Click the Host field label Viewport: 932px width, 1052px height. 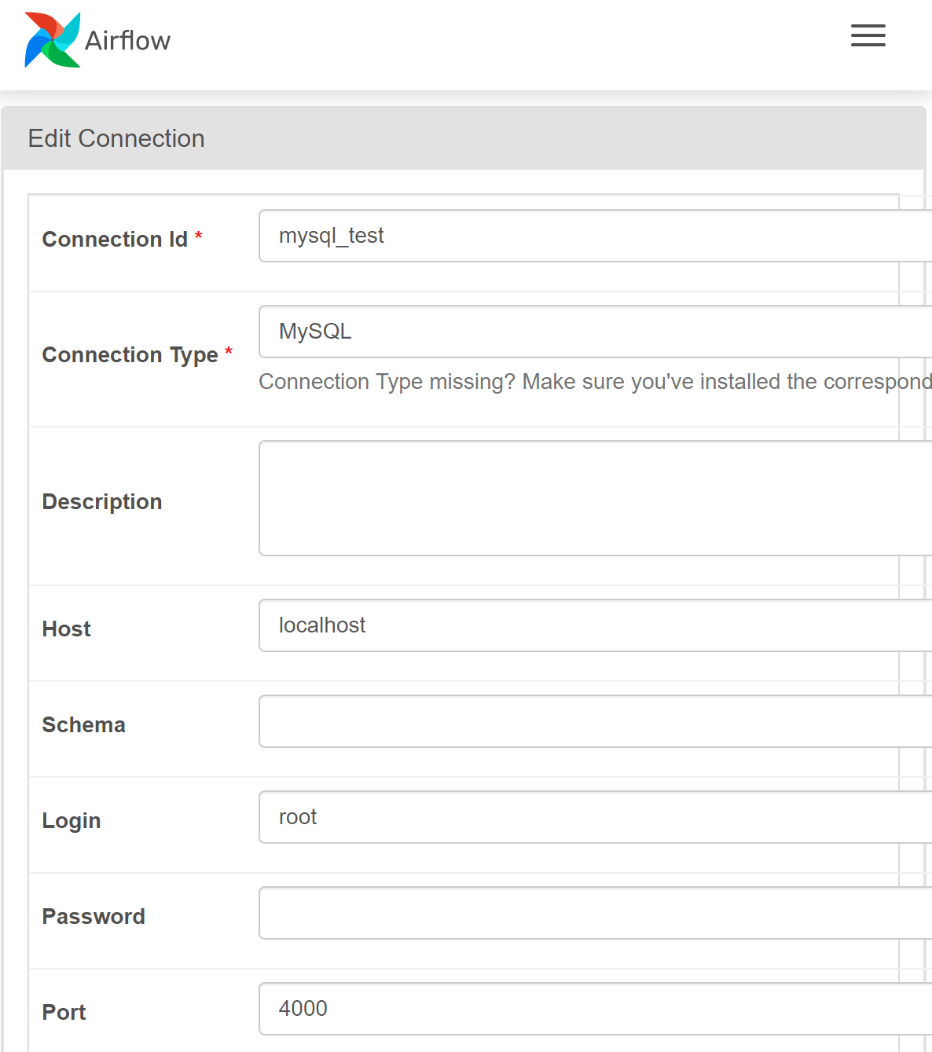tap(67, 629)
